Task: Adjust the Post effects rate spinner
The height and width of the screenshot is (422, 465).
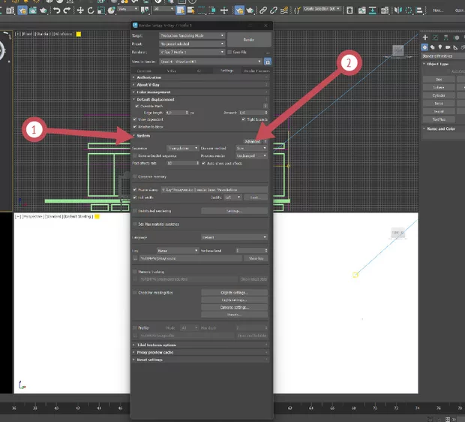Action: (196, 163)
